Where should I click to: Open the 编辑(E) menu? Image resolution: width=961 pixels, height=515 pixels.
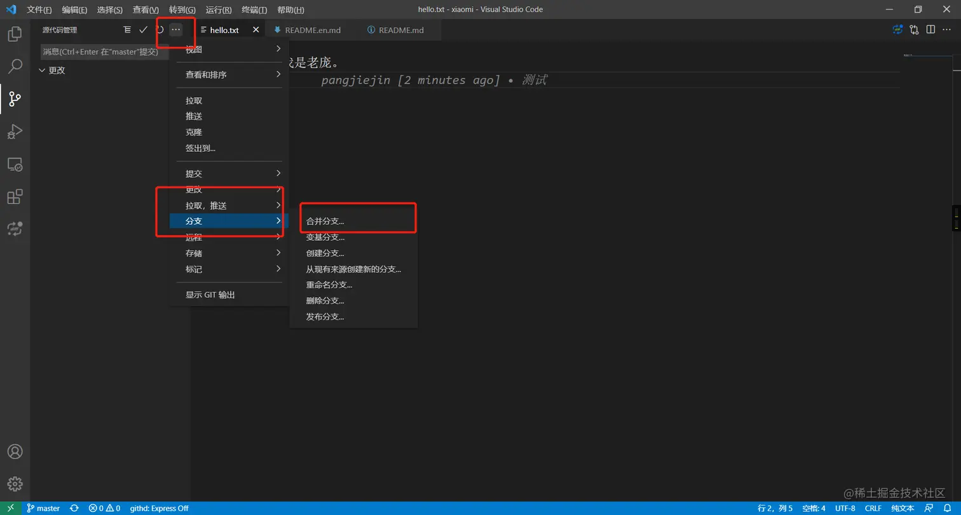click(x=74, y=10)
